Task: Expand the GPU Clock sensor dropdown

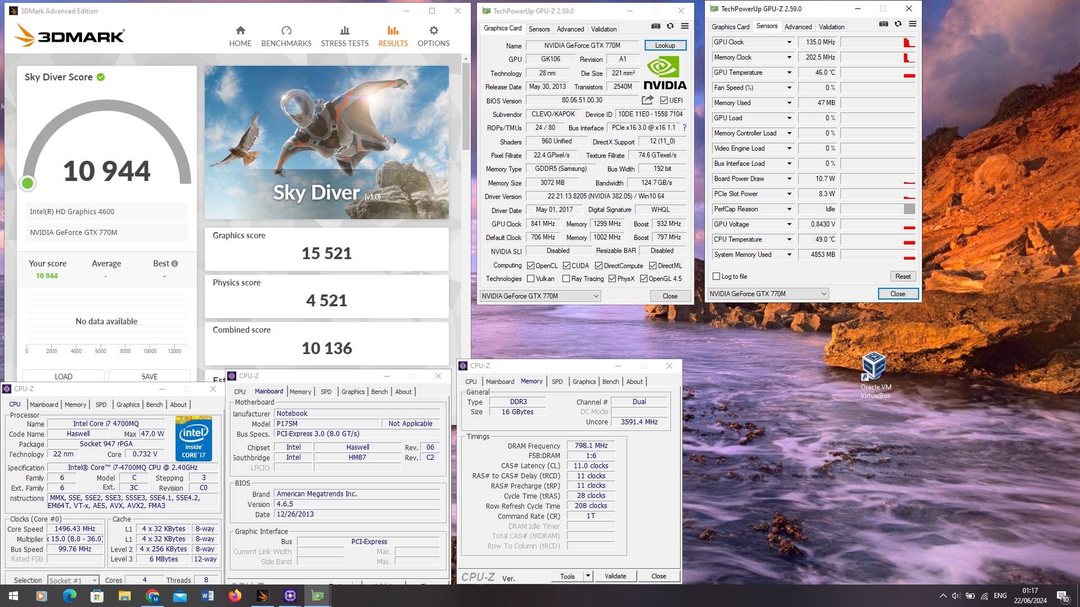Action: [x=789, y=42]
